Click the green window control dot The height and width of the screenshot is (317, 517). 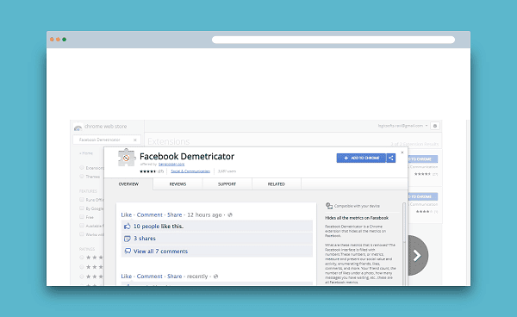point(65,40)
